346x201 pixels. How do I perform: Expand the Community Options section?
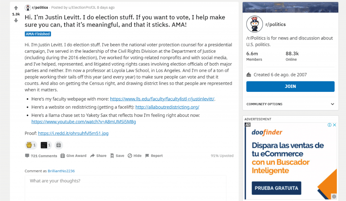click(290, 104)
